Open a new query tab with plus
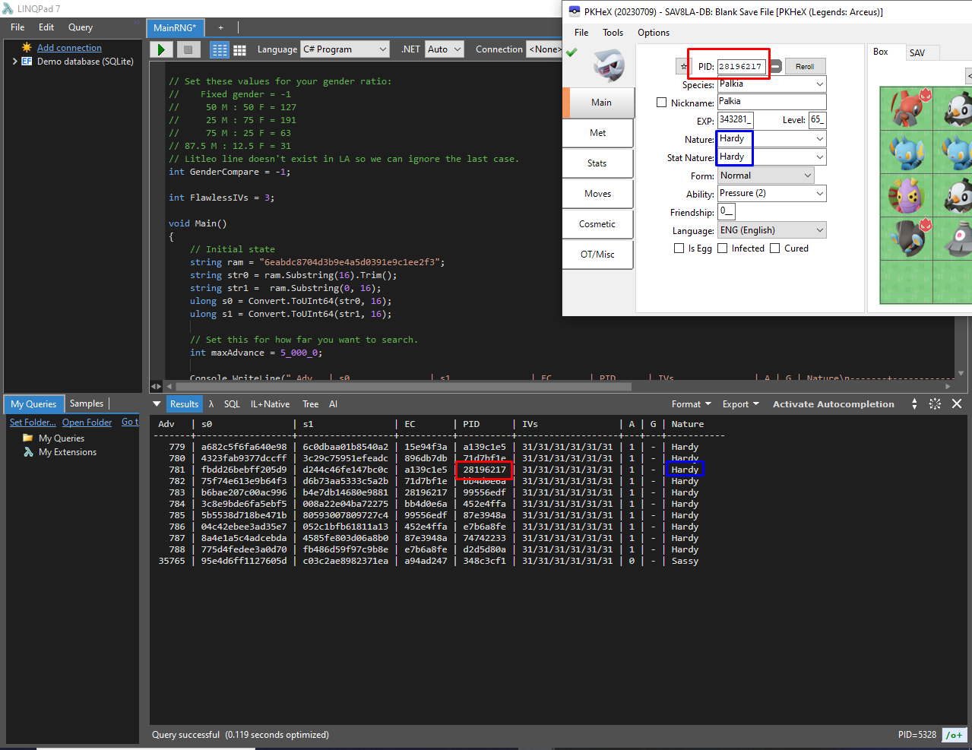972x750 pixels. click(x=220, y=27)
